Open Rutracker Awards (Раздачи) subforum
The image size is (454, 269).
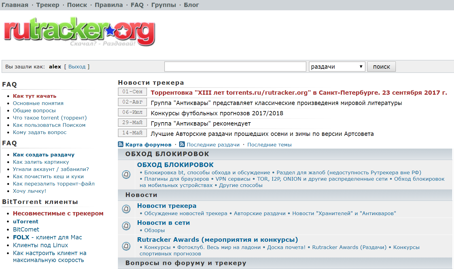pyautogui.click(x=349, y=247)
